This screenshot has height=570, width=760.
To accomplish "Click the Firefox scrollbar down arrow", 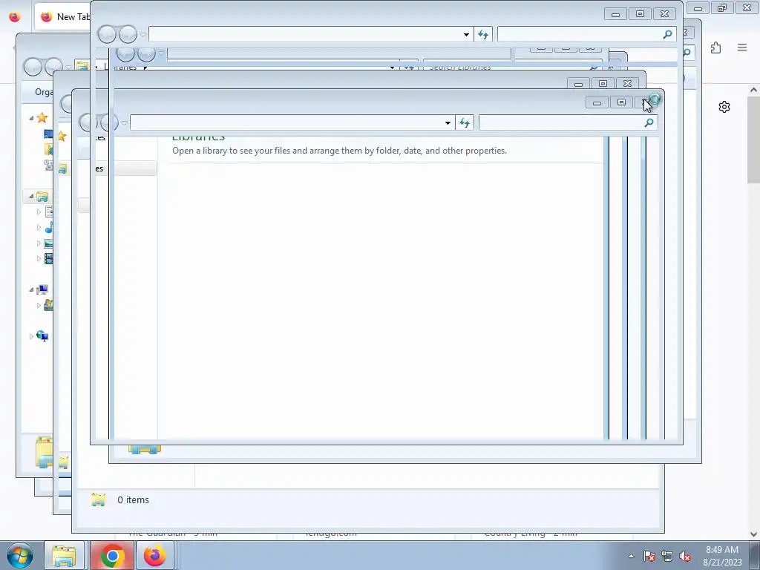I will point(753,534).
